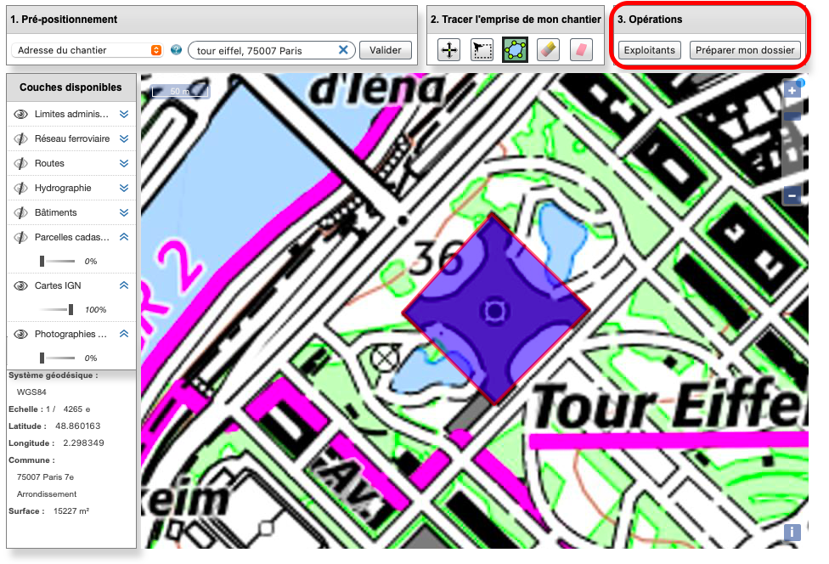
Task: Clear the address search with the X
Action: [x=343, y=50]
